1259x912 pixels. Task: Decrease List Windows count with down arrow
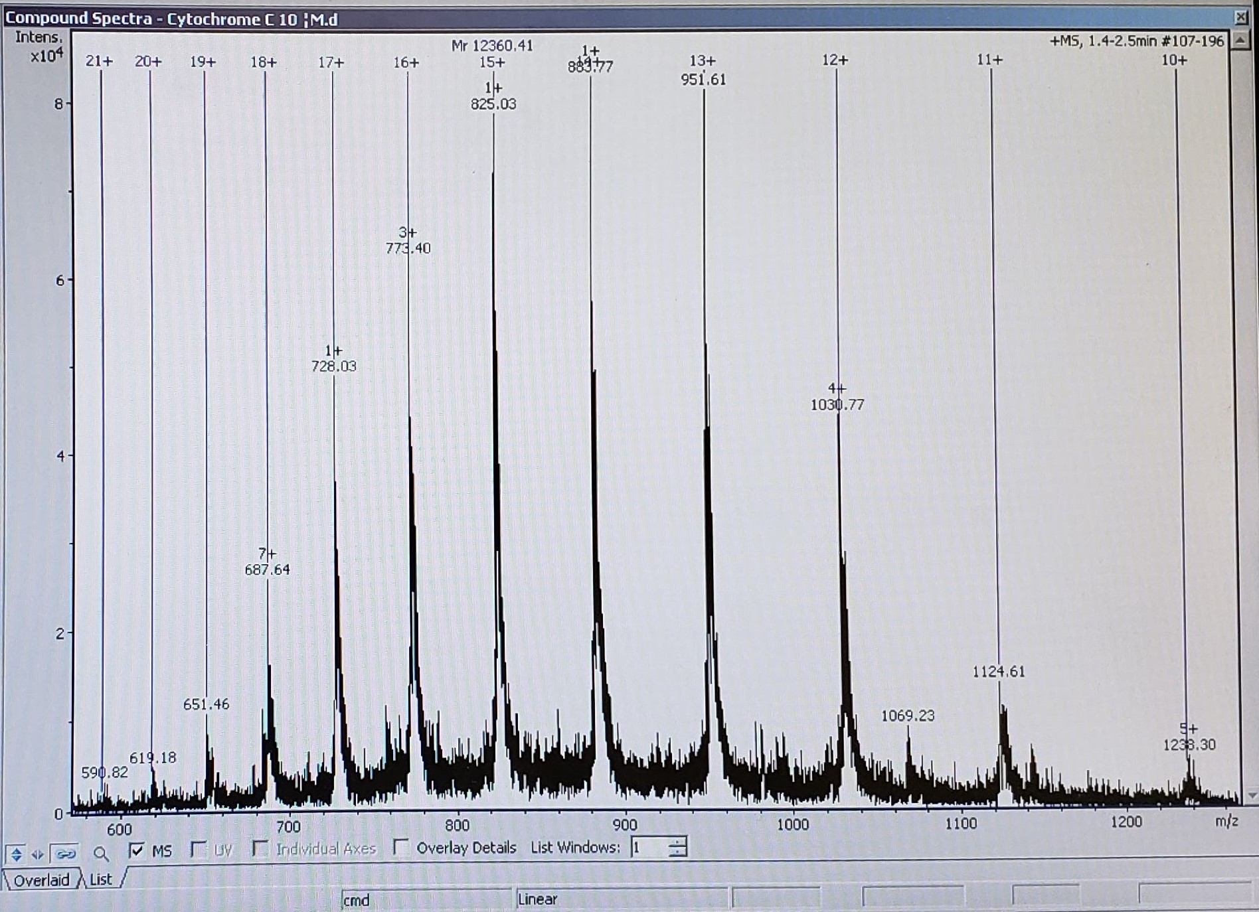click(x=678, y=852)
